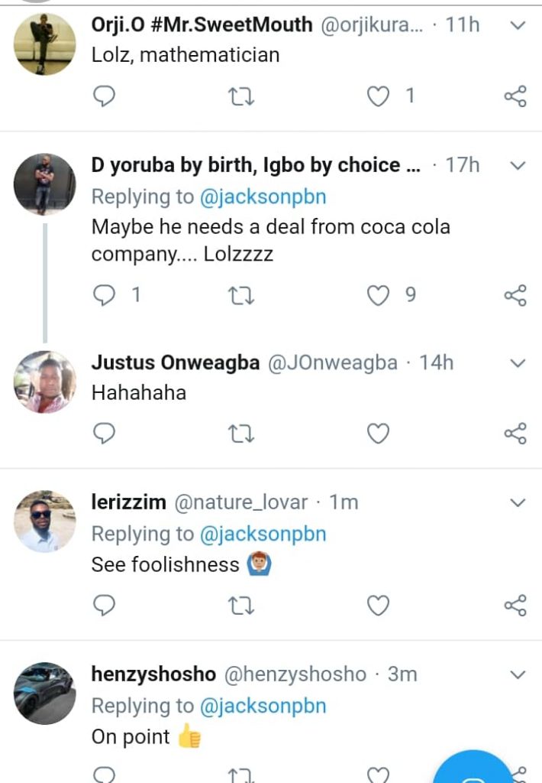Share Orji.O's "Lolz, mathematician" tweet
Image resolution: width=542 pixels, height=783 pixels.
pos(515,96)
